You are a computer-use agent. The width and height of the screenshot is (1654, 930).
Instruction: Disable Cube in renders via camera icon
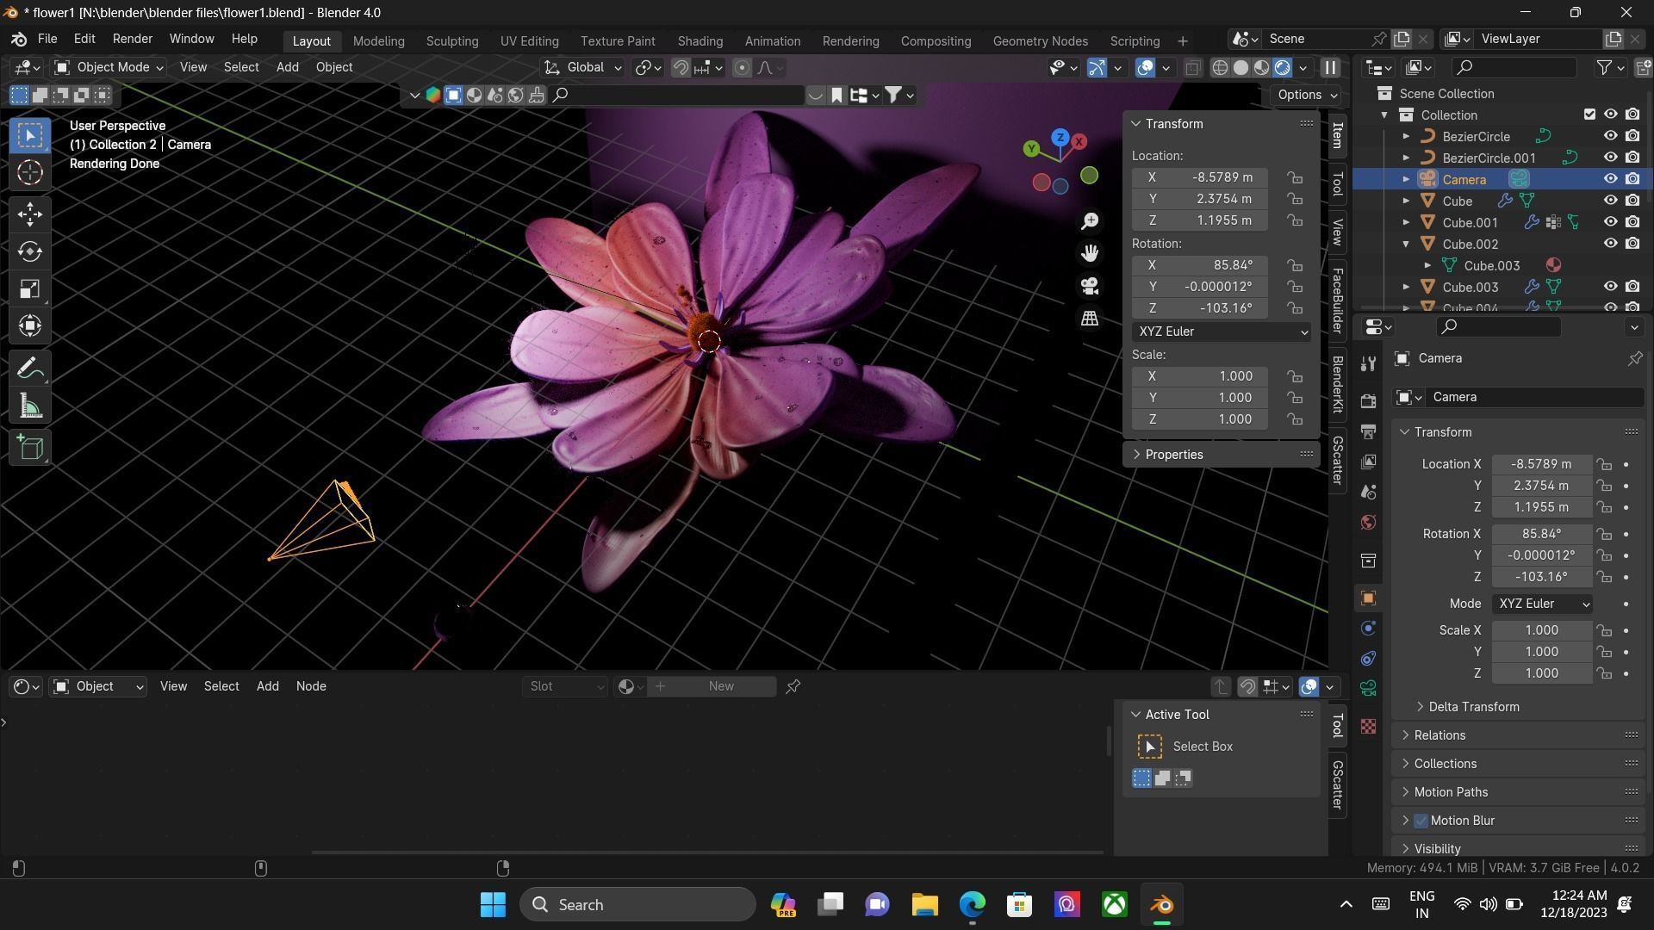click(x=1632, y=201)
